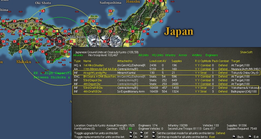Click the arrow beside 'Set the op mode'

(x=154, y=137)
